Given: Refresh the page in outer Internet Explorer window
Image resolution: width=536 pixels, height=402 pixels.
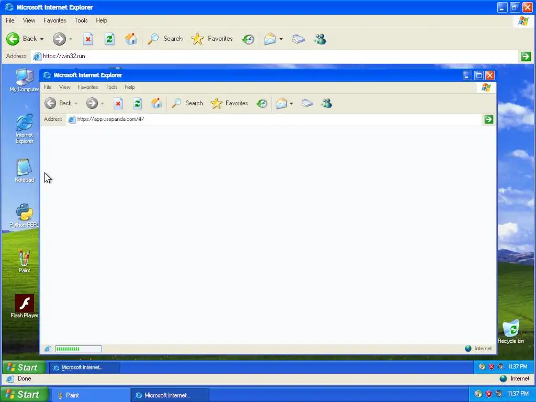Looking at the screenshot, I should tap(109, 39).
